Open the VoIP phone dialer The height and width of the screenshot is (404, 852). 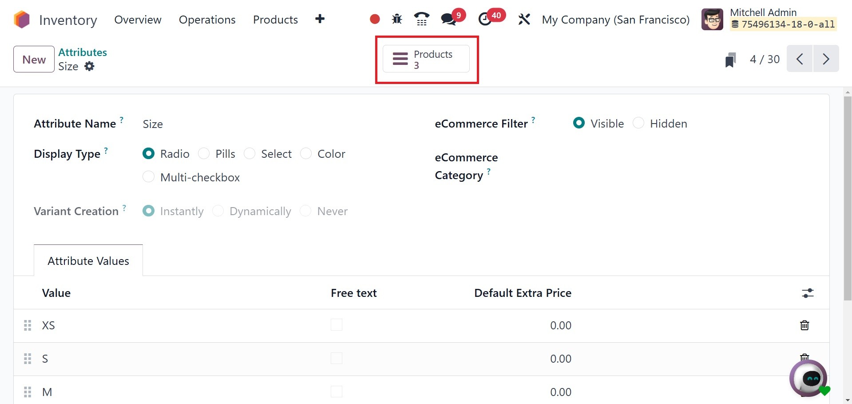tap(421, 19)
